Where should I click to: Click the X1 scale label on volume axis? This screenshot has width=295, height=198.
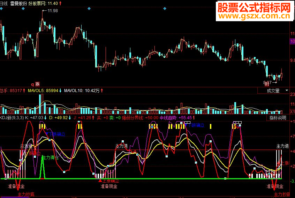pos(293,112)
